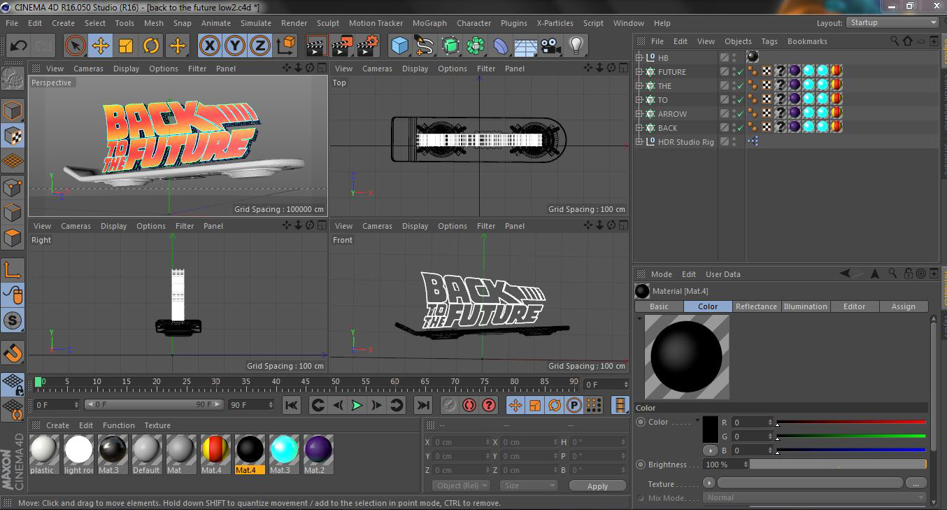
Task: Open Edit Render Settings icon
Action: point(368,46)
